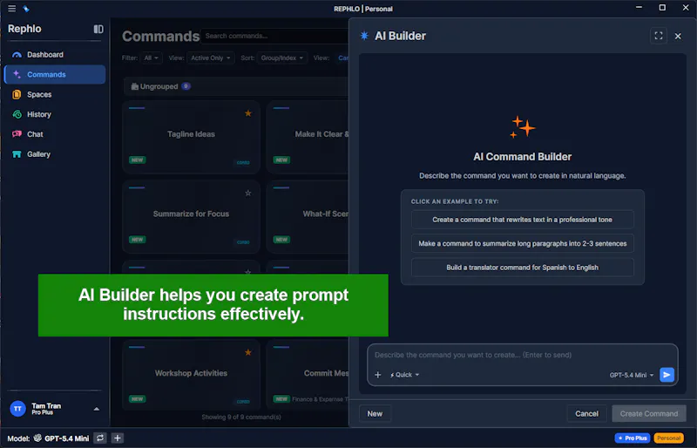Click the AI Builder star icon in header

pyautogui.click(x=364, y=36)
